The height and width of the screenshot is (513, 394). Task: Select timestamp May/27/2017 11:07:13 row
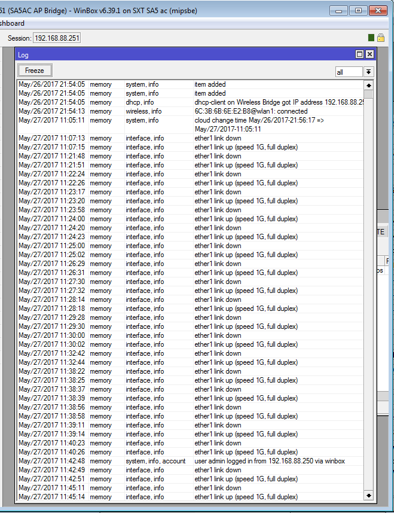191,138
